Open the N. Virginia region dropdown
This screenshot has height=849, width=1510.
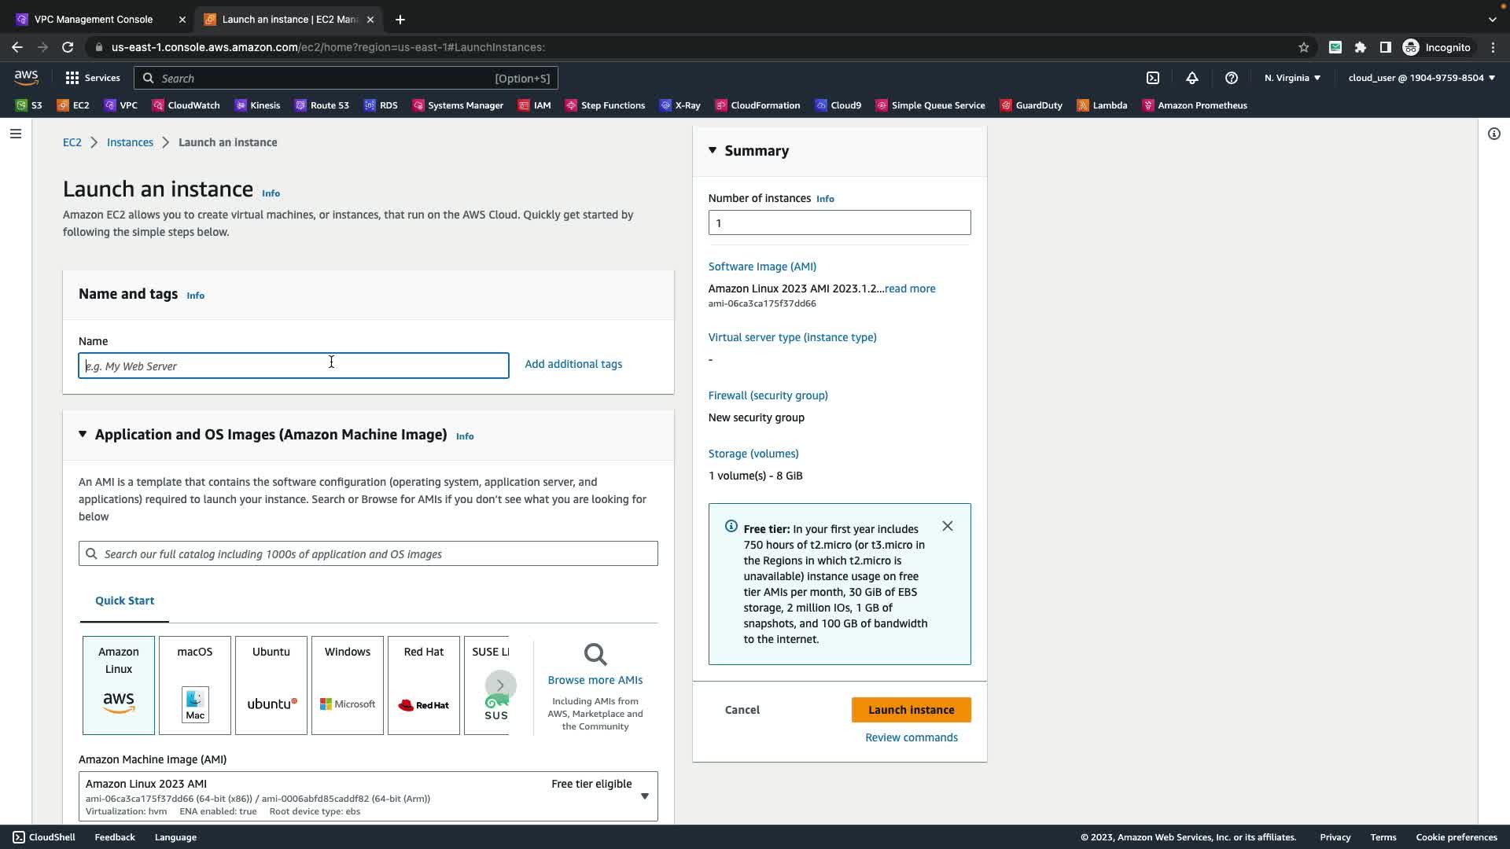1292,78
